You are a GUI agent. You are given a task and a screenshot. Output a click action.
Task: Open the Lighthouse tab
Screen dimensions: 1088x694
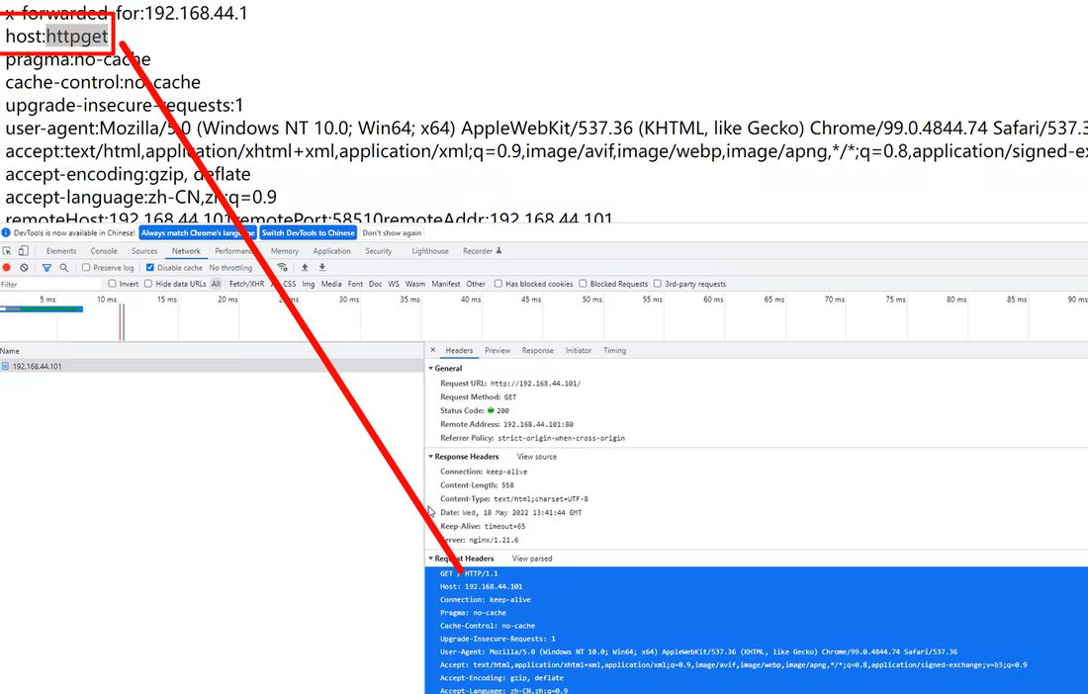[430, 251]
